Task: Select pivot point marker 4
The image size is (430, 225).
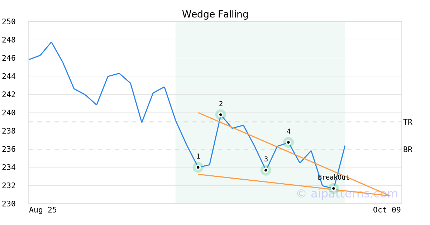Action: [x=288, y=142]
